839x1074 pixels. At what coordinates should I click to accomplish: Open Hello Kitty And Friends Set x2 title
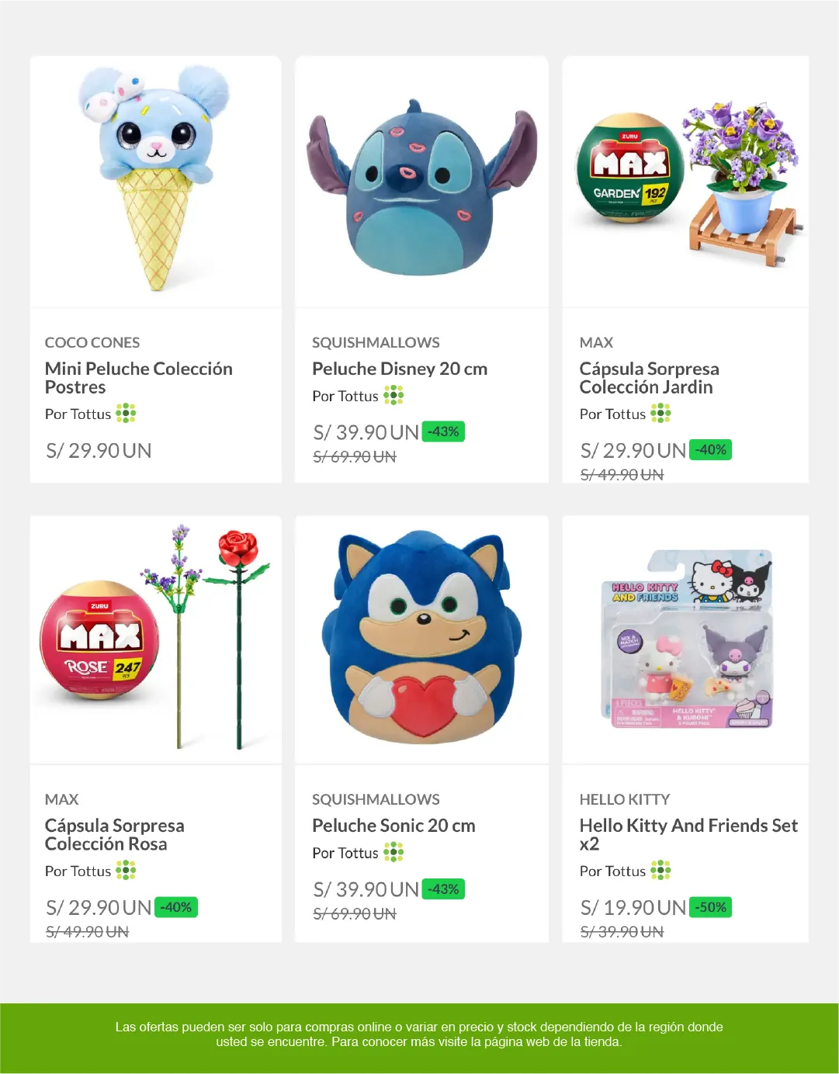tap(688, 834)
